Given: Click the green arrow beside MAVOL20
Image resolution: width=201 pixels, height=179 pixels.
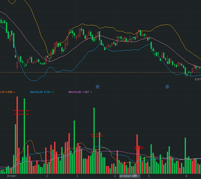Looking at the screenshot, I should point(52,92).
